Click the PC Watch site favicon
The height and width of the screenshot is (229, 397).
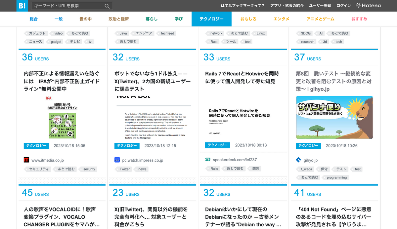(x=117, y=160)
